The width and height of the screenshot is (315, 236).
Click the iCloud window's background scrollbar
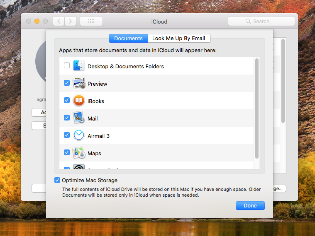pos(283,81)
